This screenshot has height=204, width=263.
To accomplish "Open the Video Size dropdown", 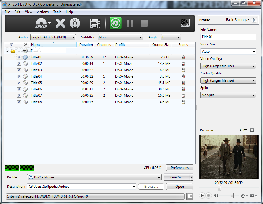I will pyautogui.click(x=228, y=51).
